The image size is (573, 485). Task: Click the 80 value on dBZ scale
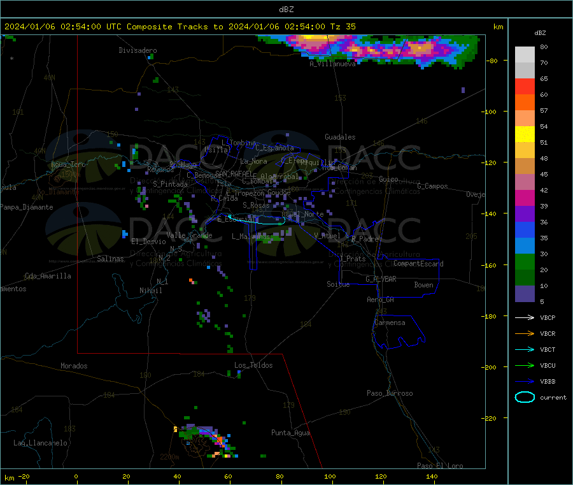click(544, 47)
